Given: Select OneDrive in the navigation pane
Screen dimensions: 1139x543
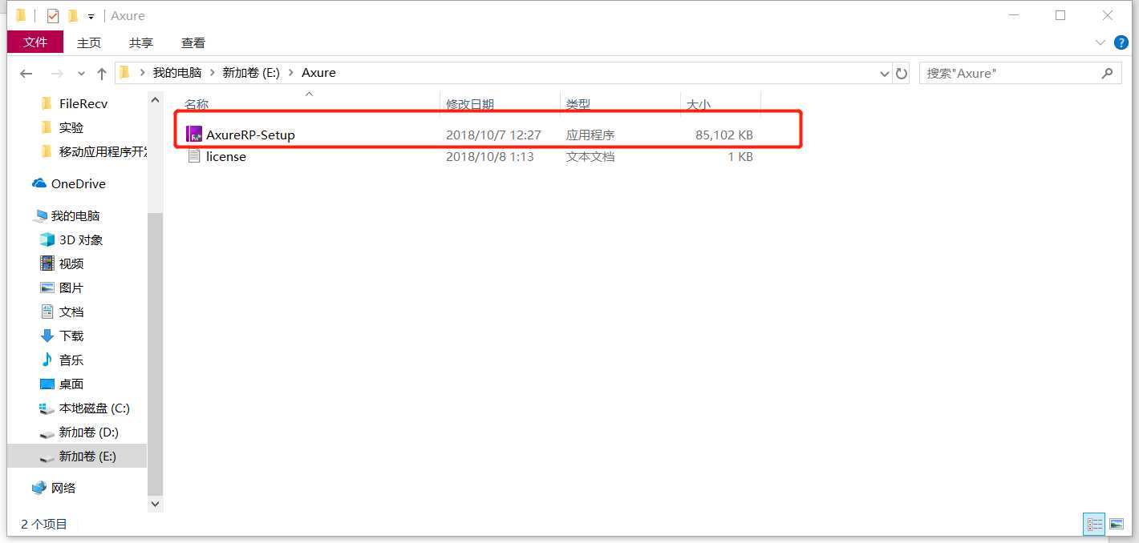Looking at the screenshot, I should click(78, 183).
